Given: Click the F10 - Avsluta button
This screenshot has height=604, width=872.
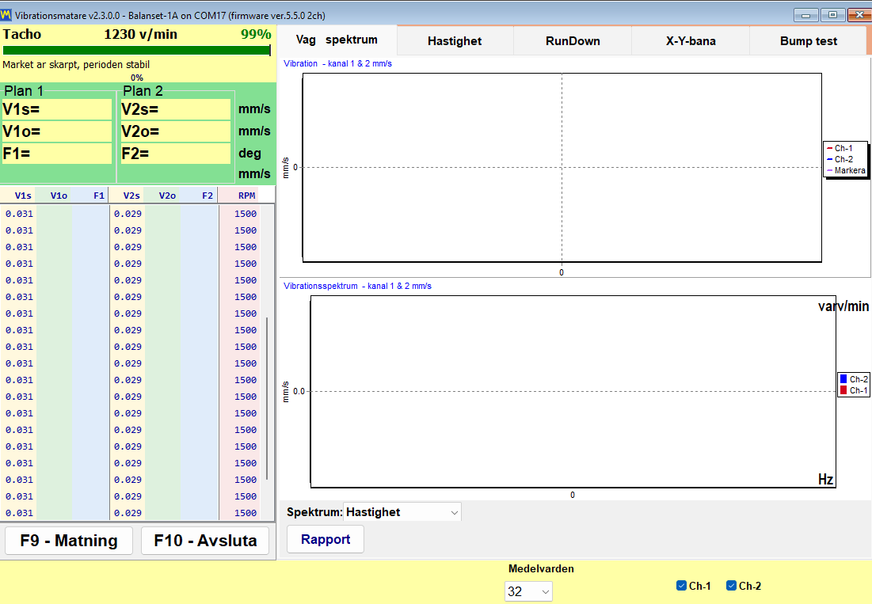Looking at the screenshot, I should pyautogui.click(x=205, y=541).
